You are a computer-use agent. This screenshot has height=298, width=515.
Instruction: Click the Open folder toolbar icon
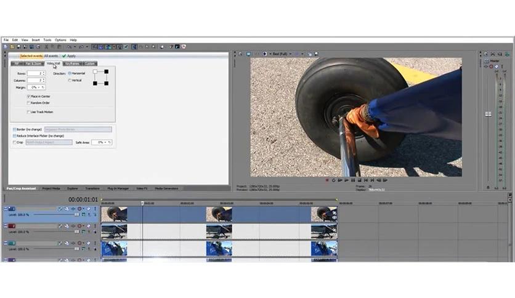click(12, 47)
